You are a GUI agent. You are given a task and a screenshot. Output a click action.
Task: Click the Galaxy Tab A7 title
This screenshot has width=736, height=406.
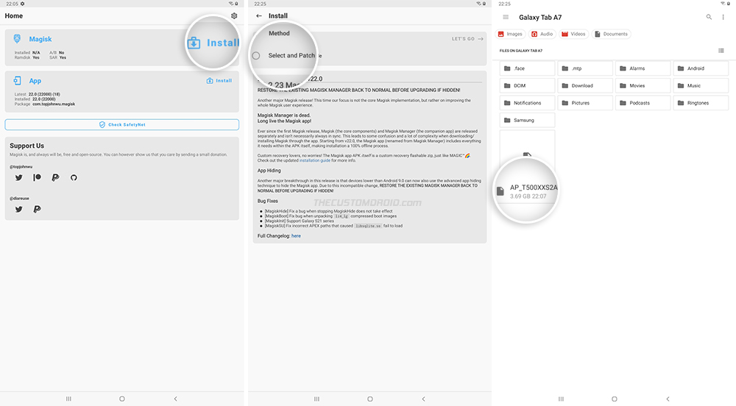click(540, 18)
